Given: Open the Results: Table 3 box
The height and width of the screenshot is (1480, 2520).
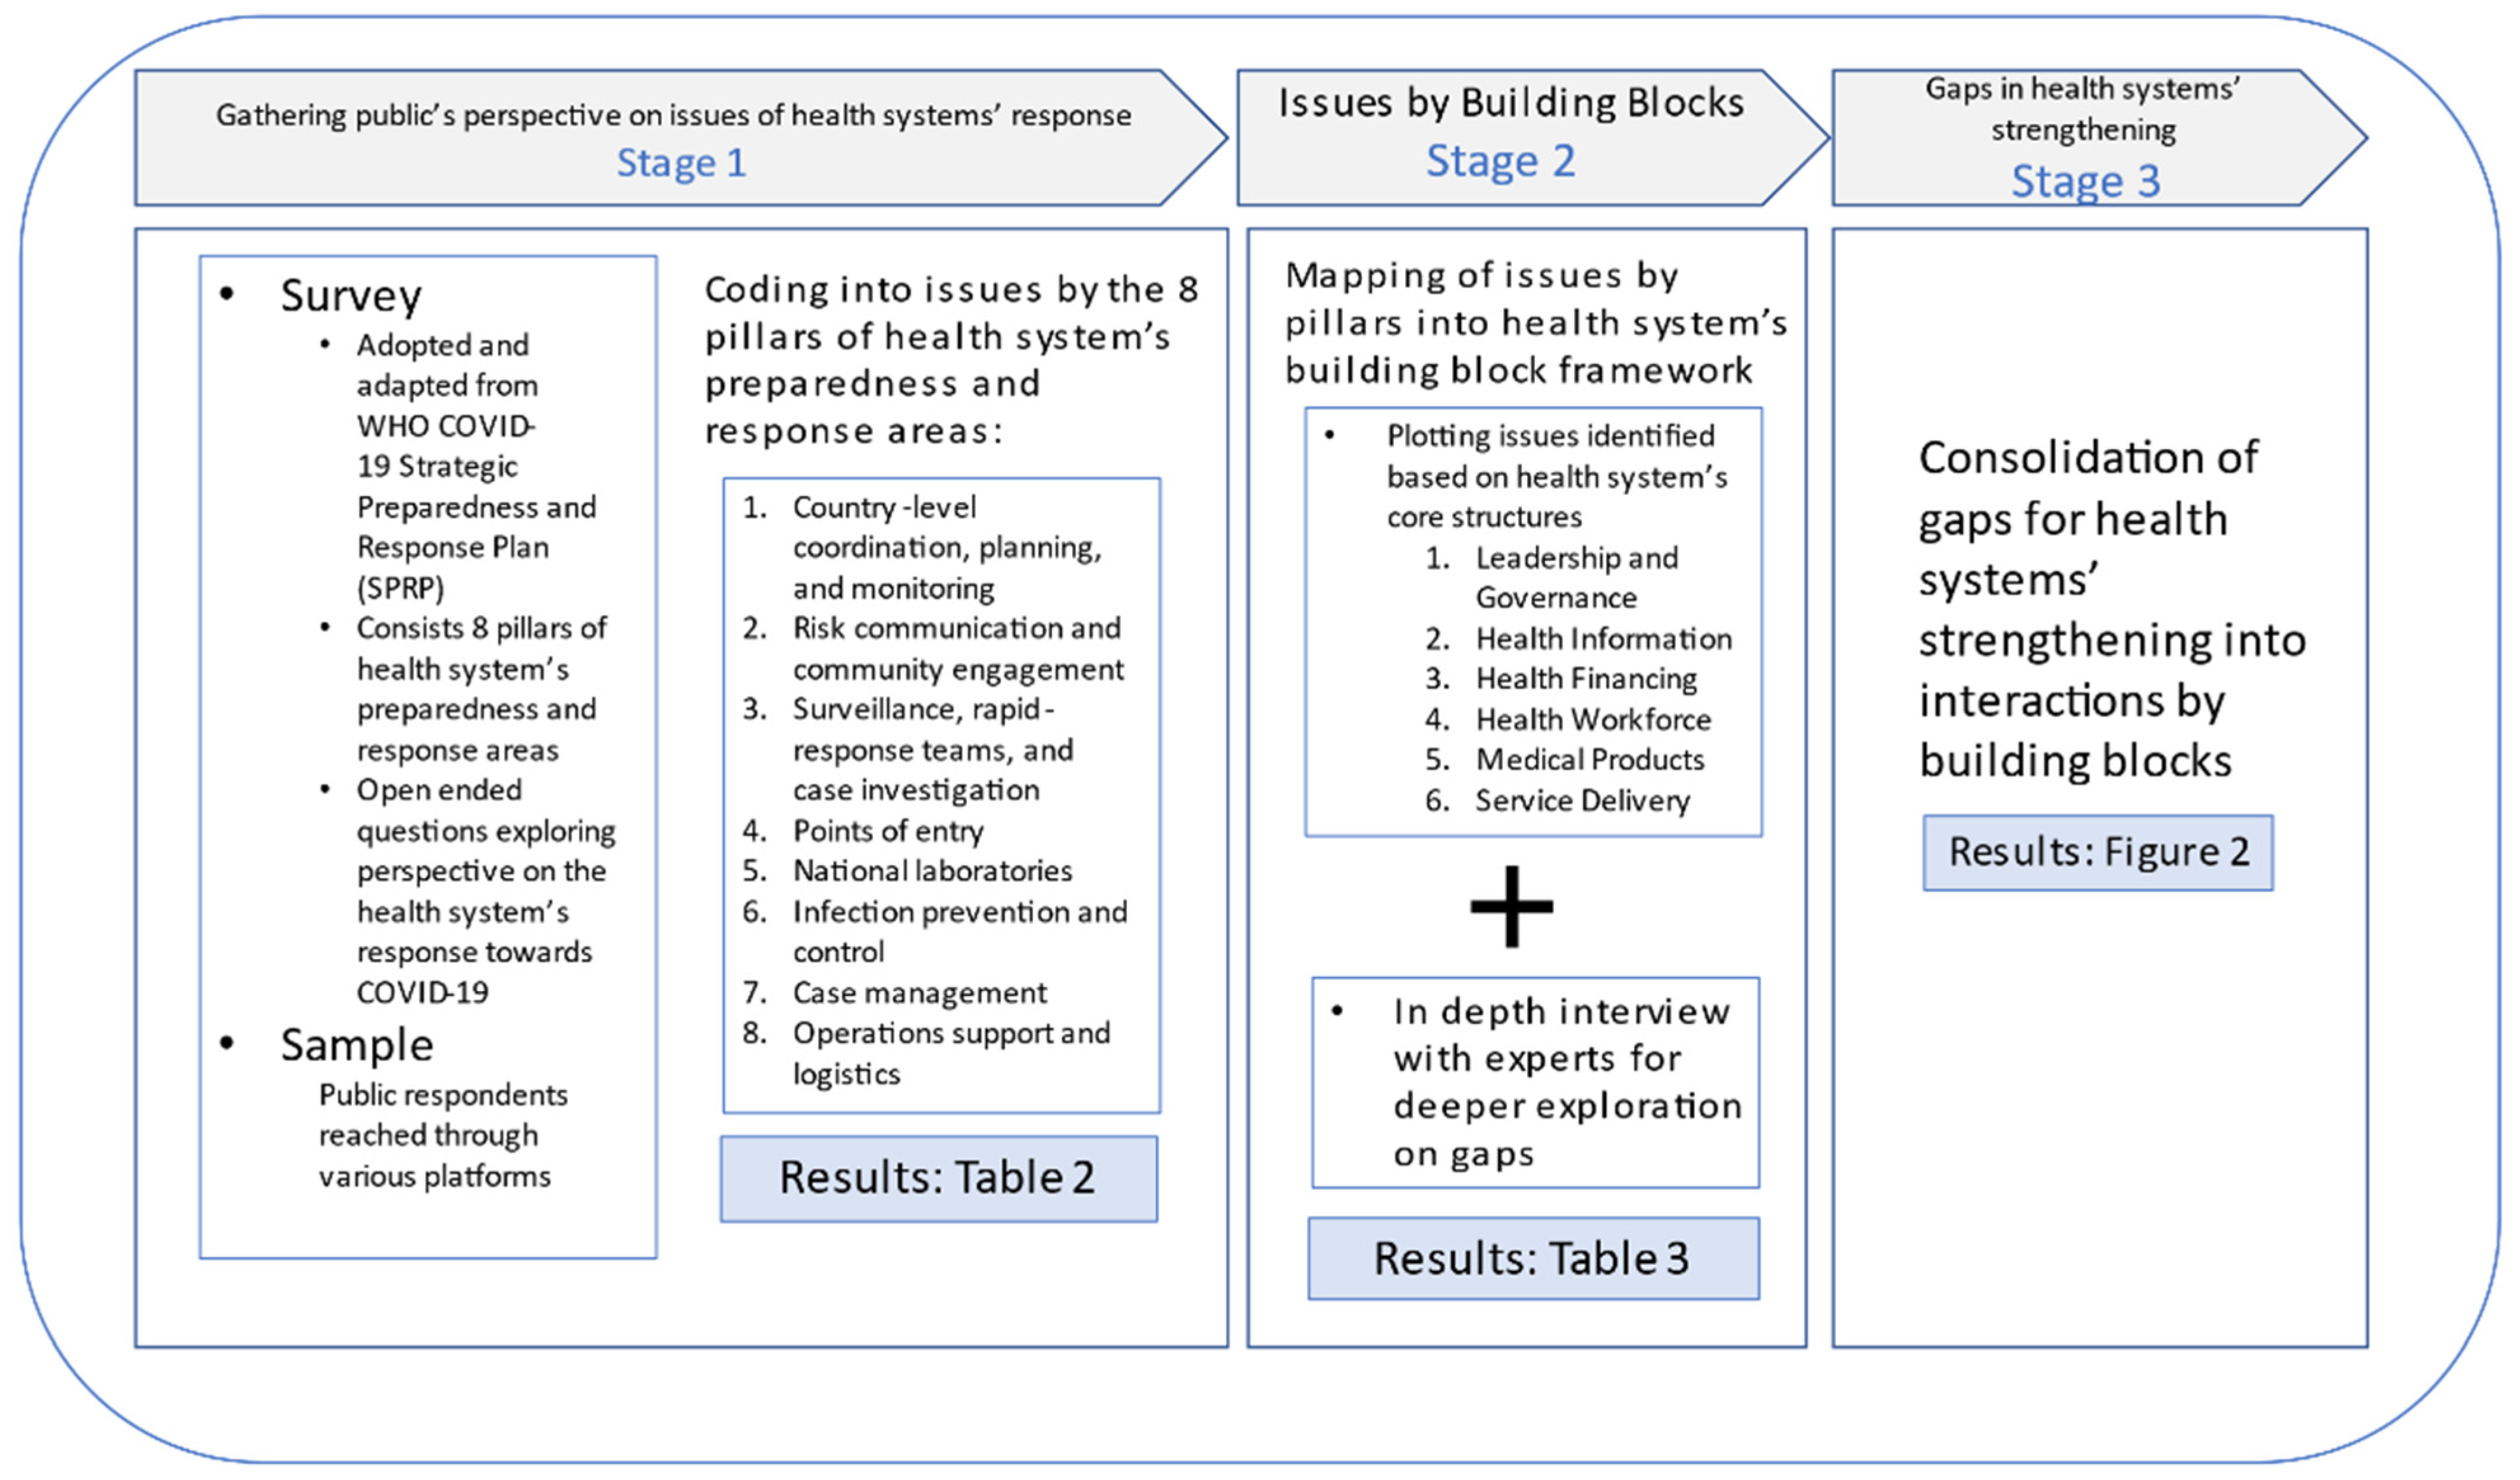Looking at the screenshot, I should pyautogui.click(x=1533, y=1258).
